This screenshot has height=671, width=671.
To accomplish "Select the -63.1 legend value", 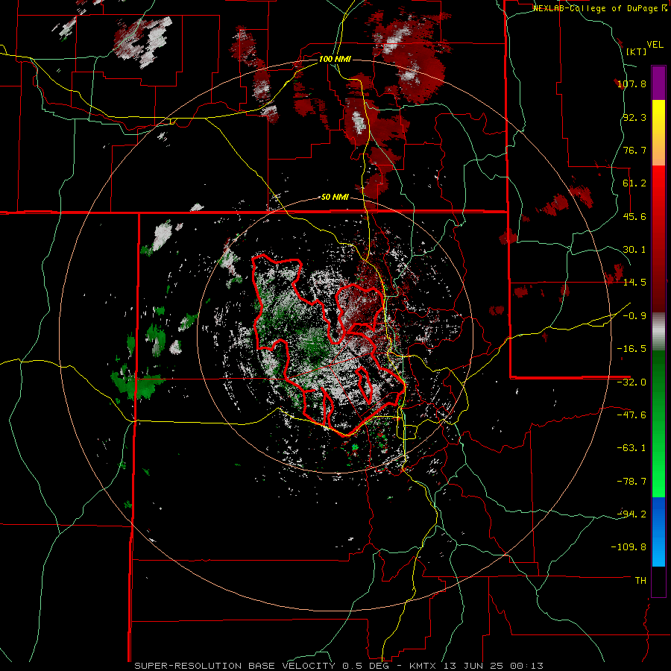I will point(631,448).
